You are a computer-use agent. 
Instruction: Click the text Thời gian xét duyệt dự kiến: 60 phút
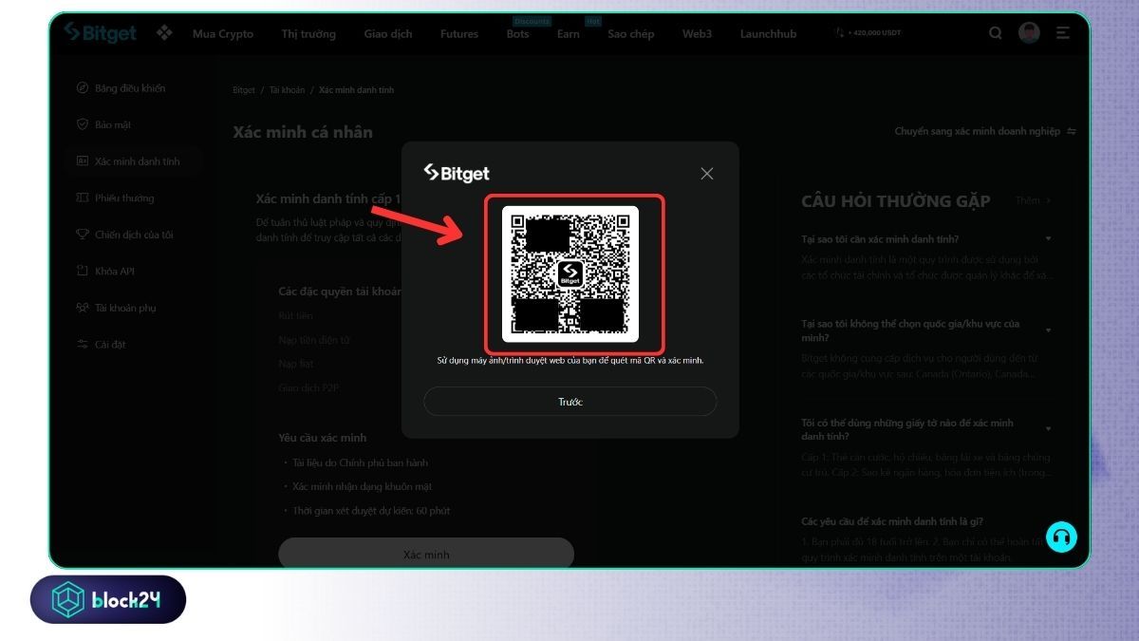click(370, 510)
